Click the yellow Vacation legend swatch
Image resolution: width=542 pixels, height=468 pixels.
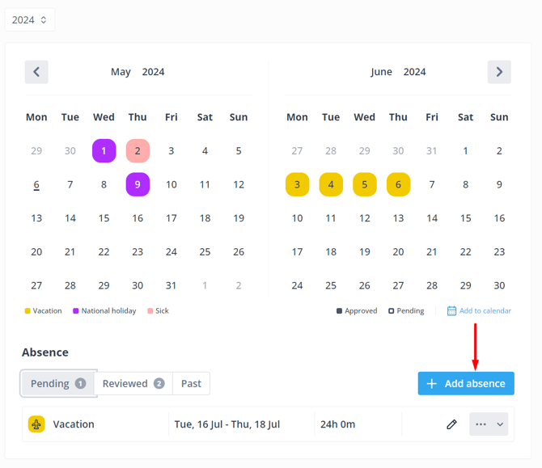28,311
